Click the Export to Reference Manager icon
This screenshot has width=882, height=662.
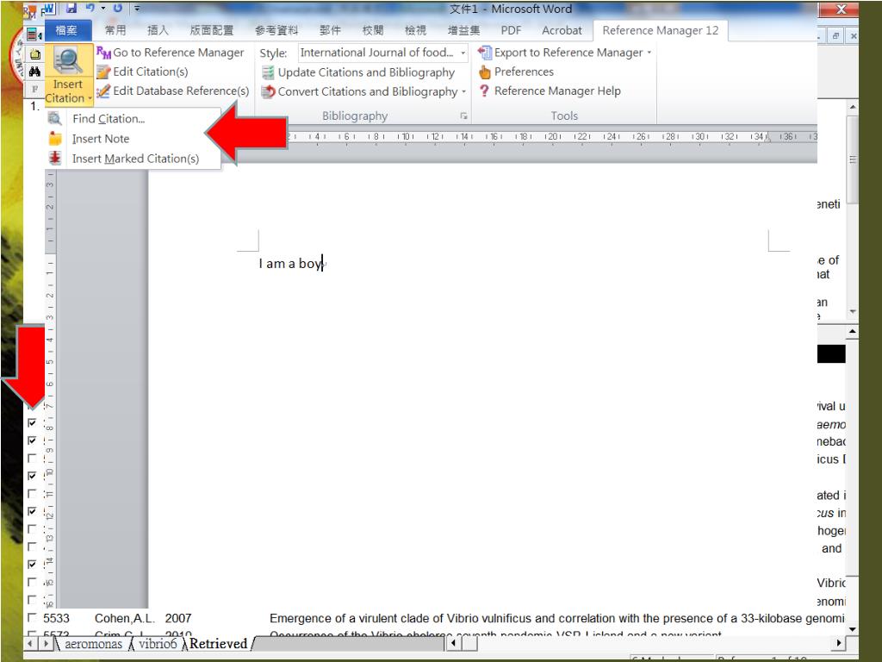click(x=484, y=53)
